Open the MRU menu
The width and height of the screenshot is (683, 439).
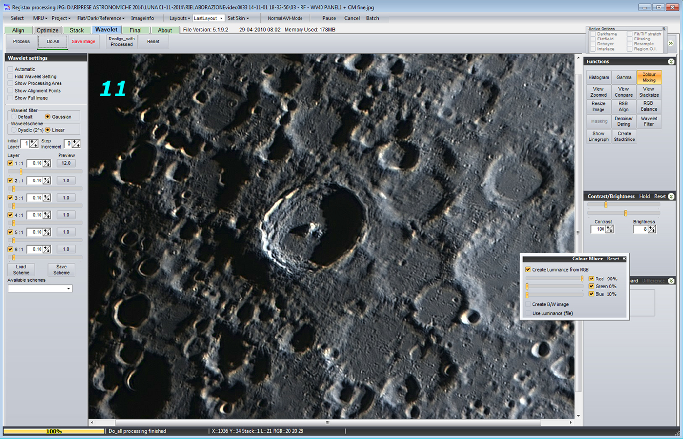pos(40,18)
